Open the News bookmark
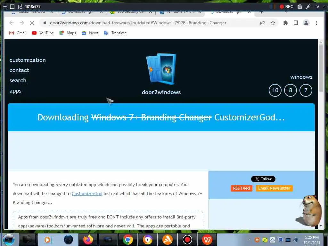 coord(90,33)
